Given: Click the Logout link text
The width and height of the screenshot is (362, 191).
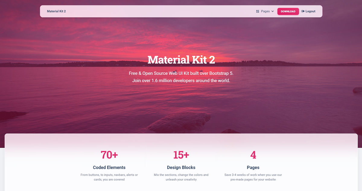Looking at the screenshot, I should 310,11.
